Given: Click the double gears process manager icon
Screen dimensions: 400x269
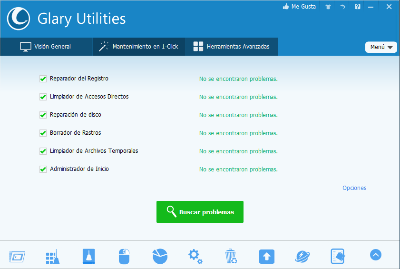Looking at the screenshot, I should click(195, 256).
